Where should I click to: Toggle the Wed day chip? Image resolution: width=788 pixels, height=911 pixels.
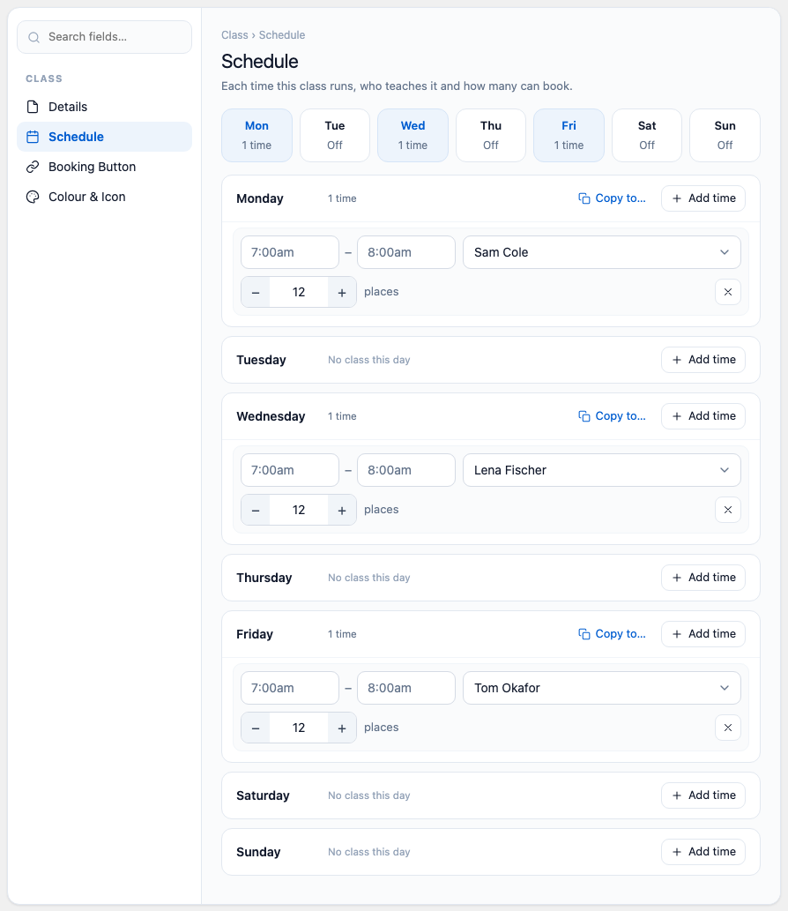413,136
